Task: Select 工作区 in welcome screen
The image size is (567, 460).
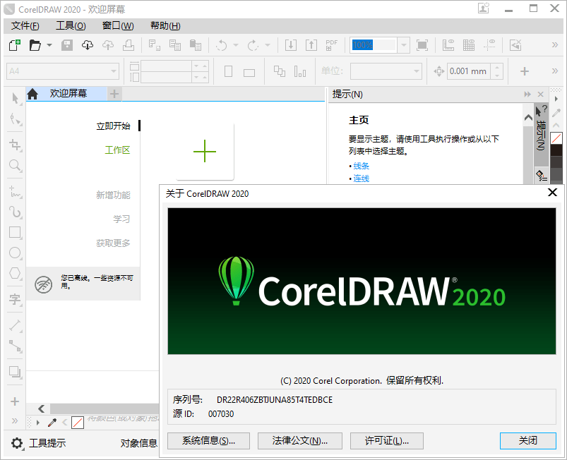Action: click(117, 150)
